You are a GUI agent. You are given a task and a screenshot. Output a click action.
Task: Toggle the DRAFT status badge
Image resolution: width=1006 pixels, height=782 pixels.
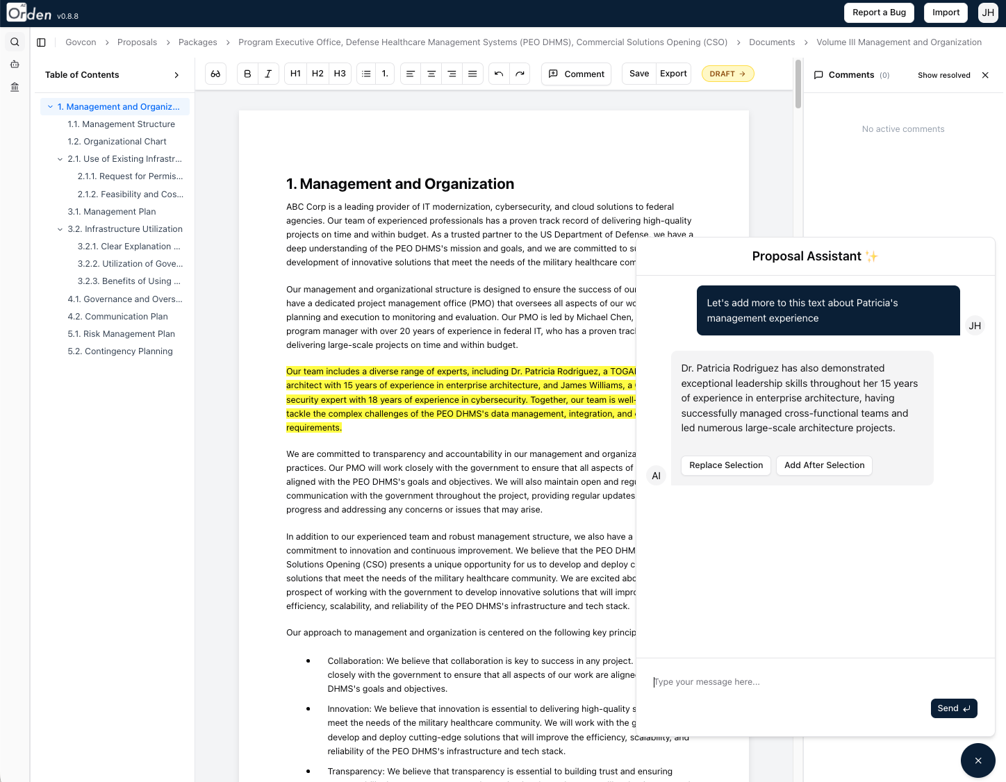[x=727, y=74]
